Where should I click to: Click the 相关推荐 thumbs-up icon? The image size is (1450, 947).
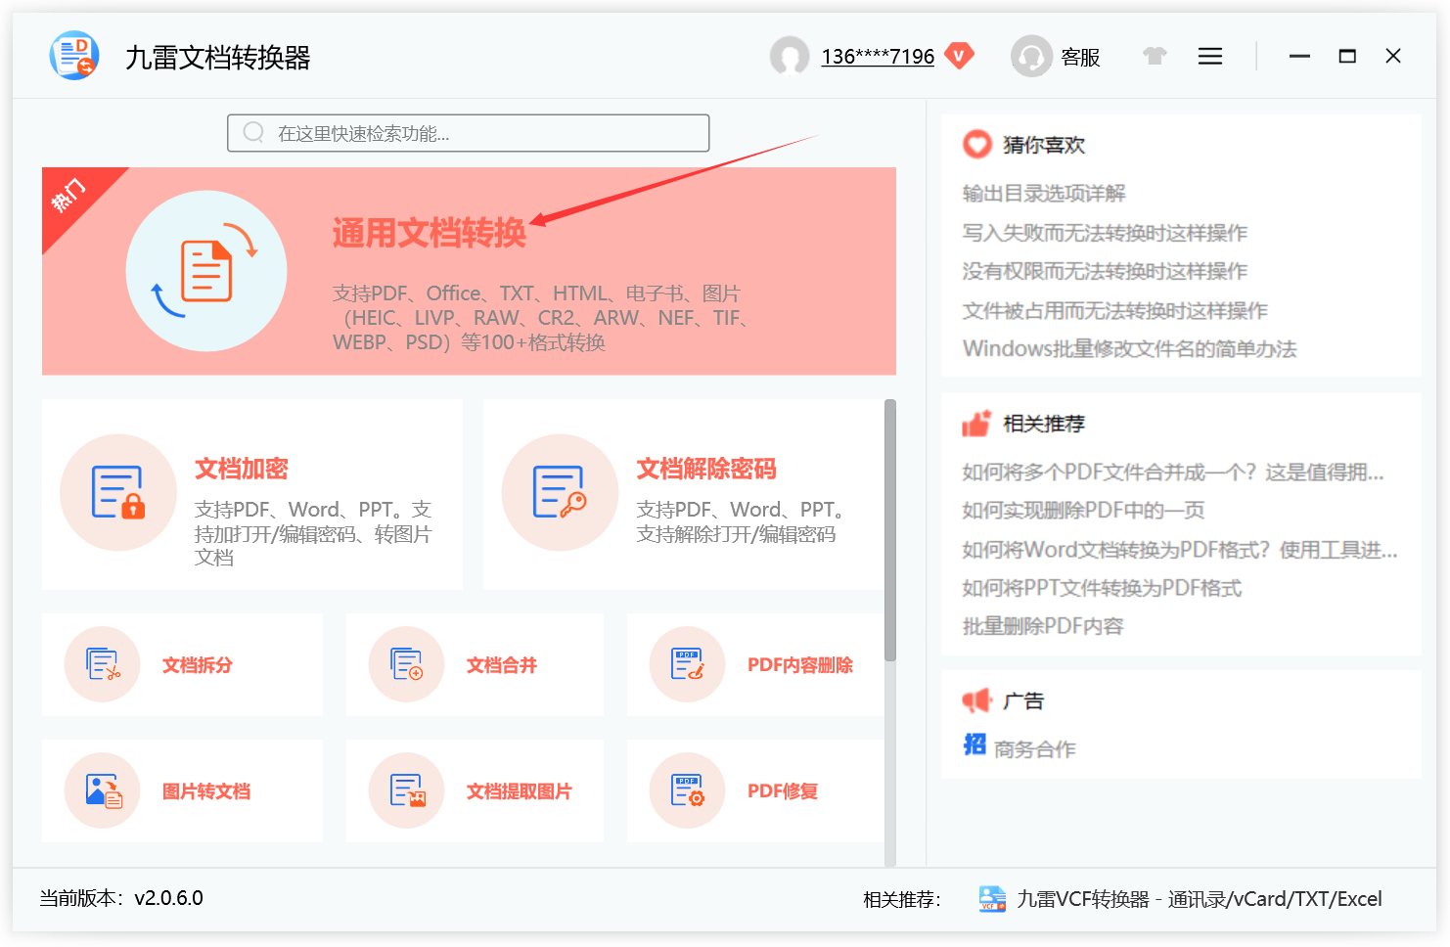click(x=976, y=424)
